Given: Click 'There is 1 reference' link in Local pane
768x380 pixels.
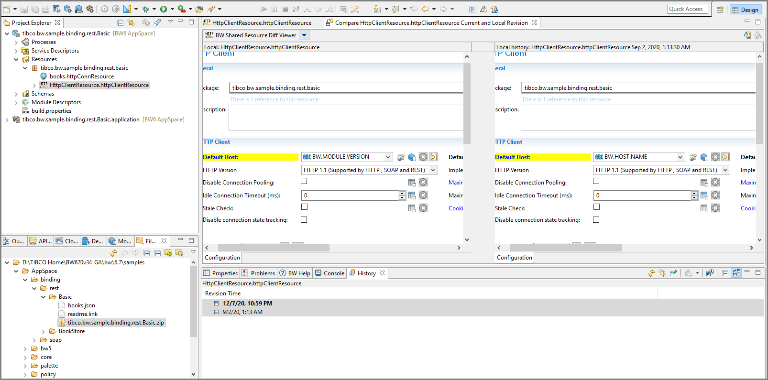Looking at the screenshot, I should [x=274, y=99].
